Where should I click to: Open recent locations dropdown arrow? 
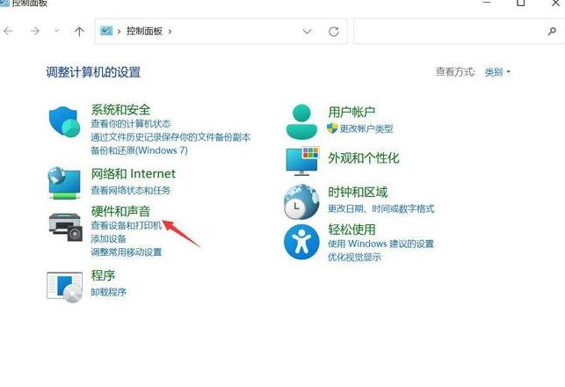pos(56,31)
